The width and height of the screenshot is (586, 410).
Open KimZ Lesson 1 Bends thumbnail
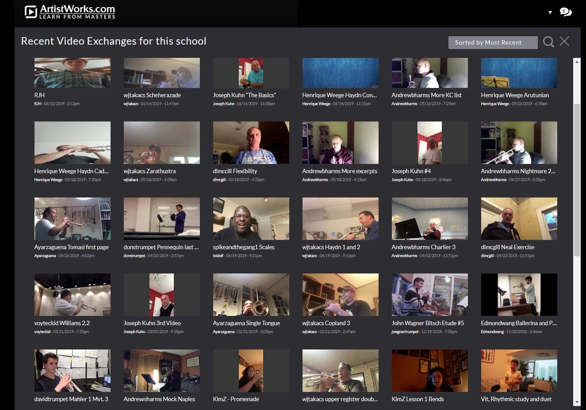tap(430, 371)
